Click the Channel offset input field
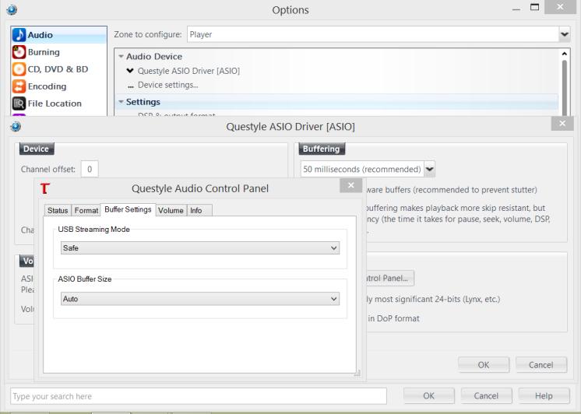Image resolution: width=581 pixels, height=414 pixels. point(90,169)
